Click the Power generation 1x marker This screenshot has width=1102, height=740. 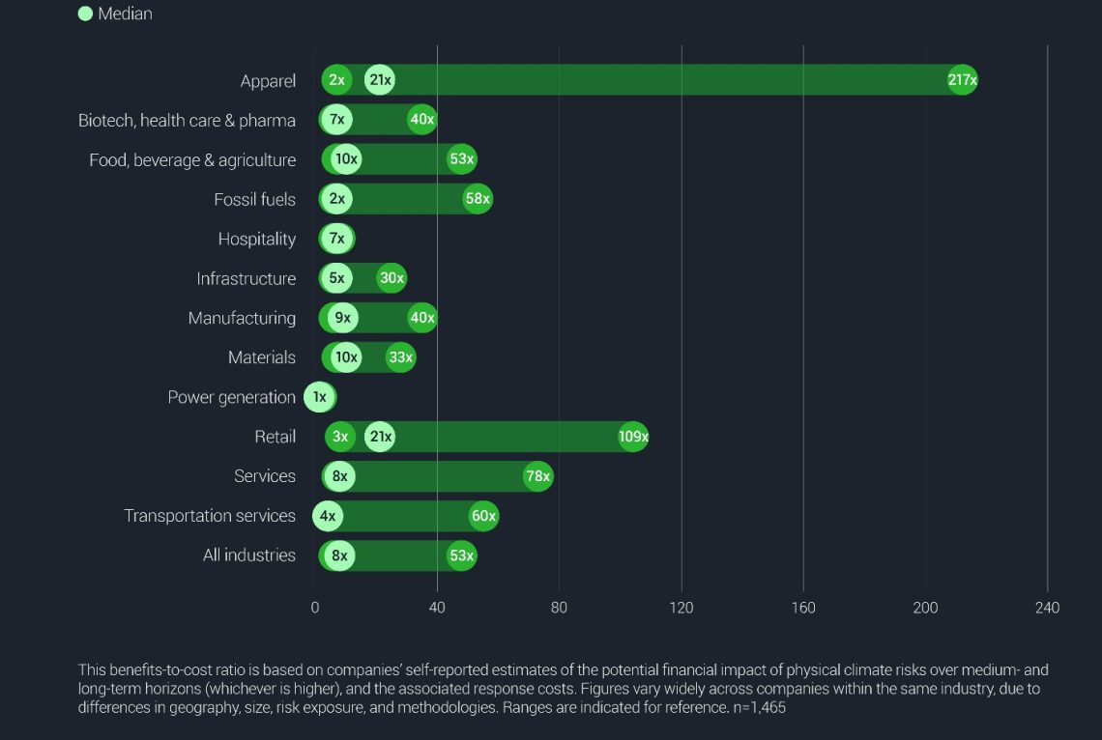[x=319, y=397]
